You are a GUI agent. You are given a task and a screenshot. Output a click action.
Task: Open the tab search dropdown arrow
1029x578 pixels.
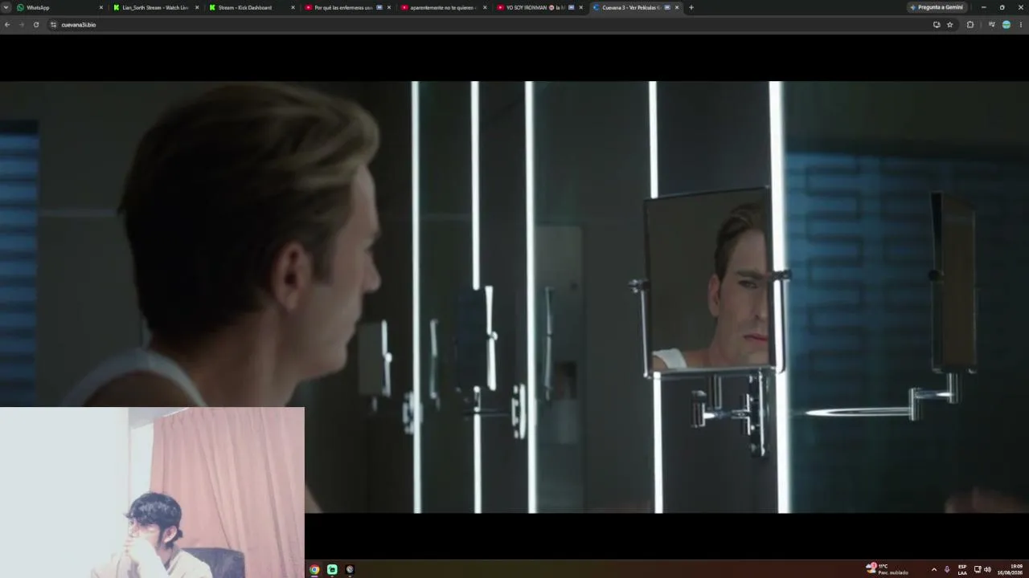point(6,7)
